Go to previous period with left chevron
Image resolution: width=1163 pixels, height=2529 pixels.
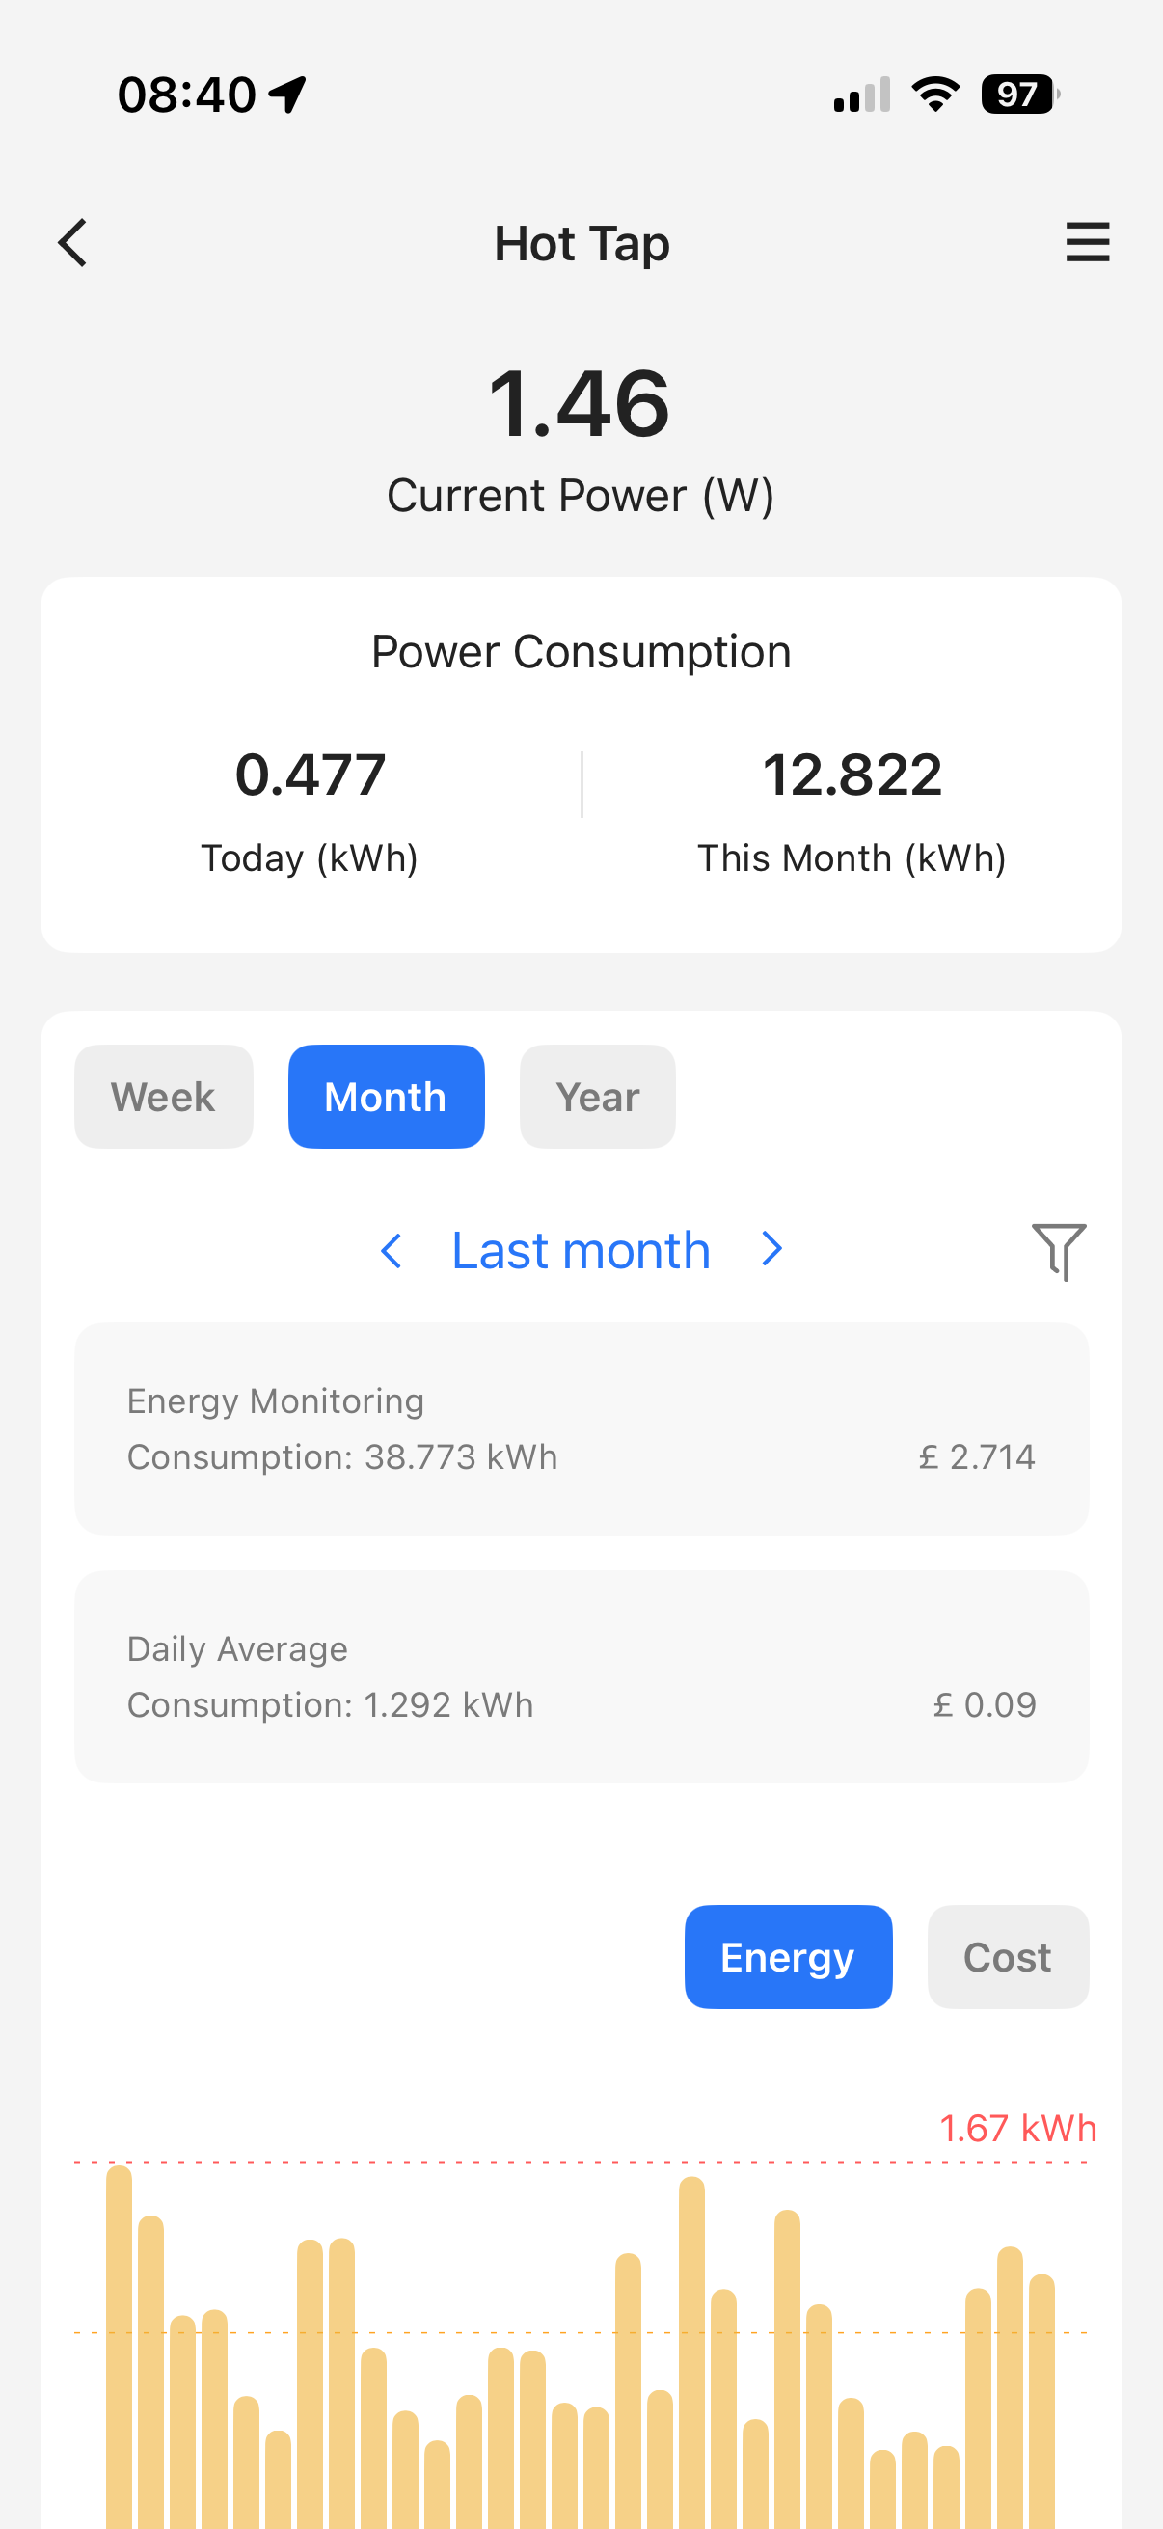click(x=391, y=1251)
